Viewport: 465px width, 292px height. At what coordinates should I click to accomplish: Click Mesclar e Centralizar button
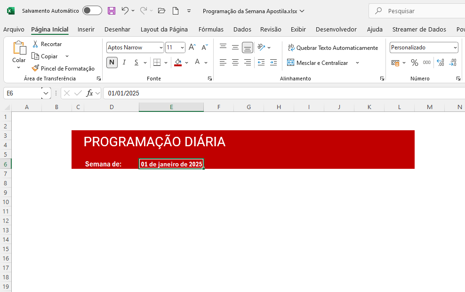pyautogui.click(x=318, y=63)
